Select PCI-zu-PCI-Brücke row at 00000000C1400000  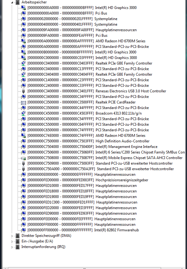88,80
